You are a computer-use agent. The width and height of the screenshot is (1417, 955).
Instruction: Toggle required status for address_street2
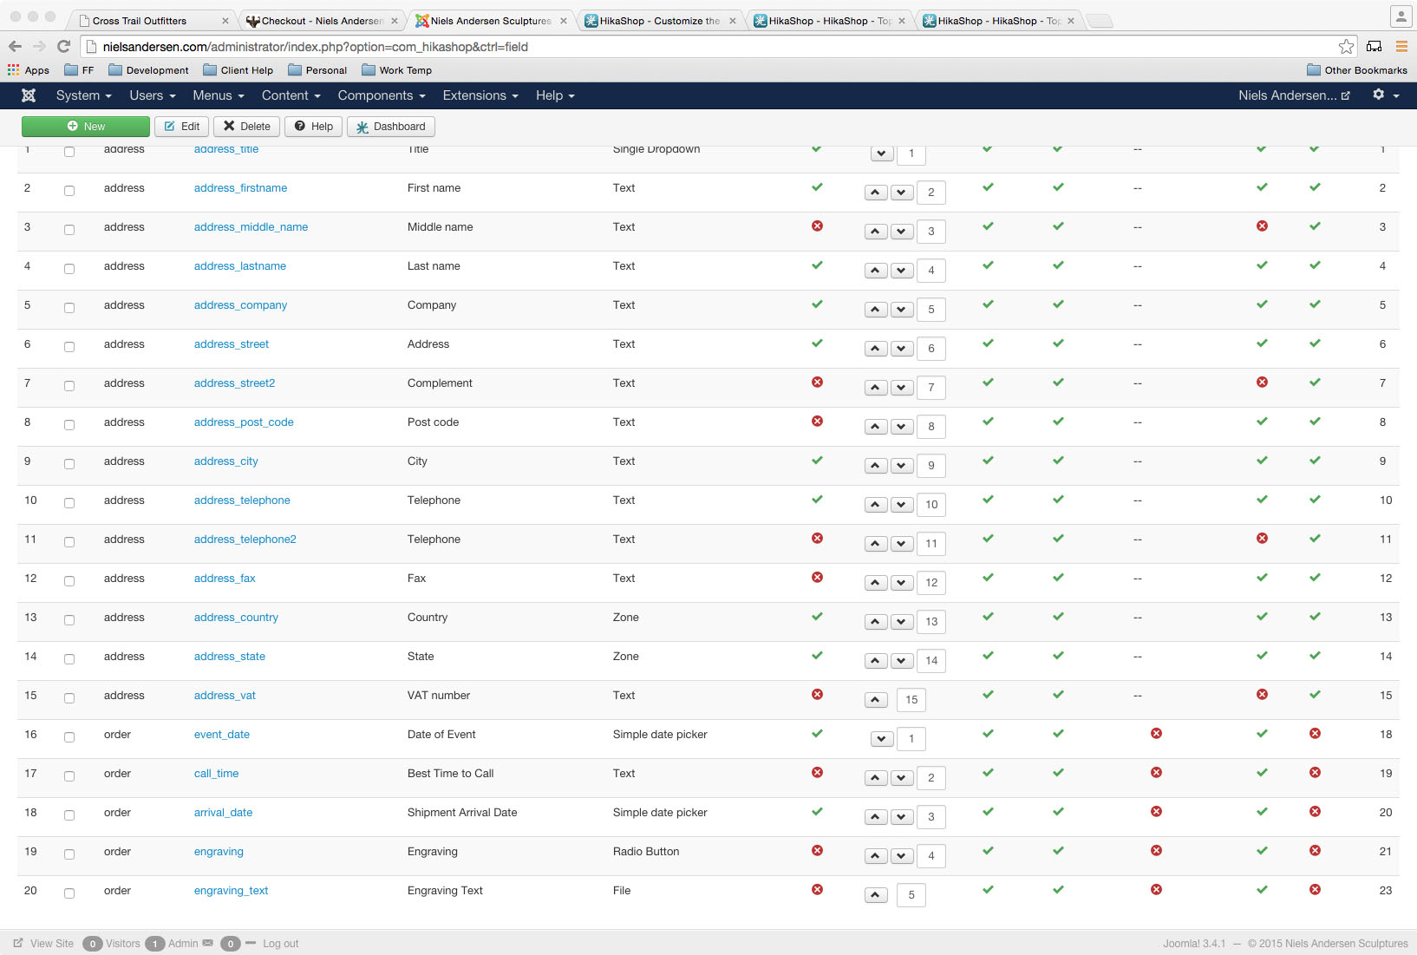click(817, 383)
